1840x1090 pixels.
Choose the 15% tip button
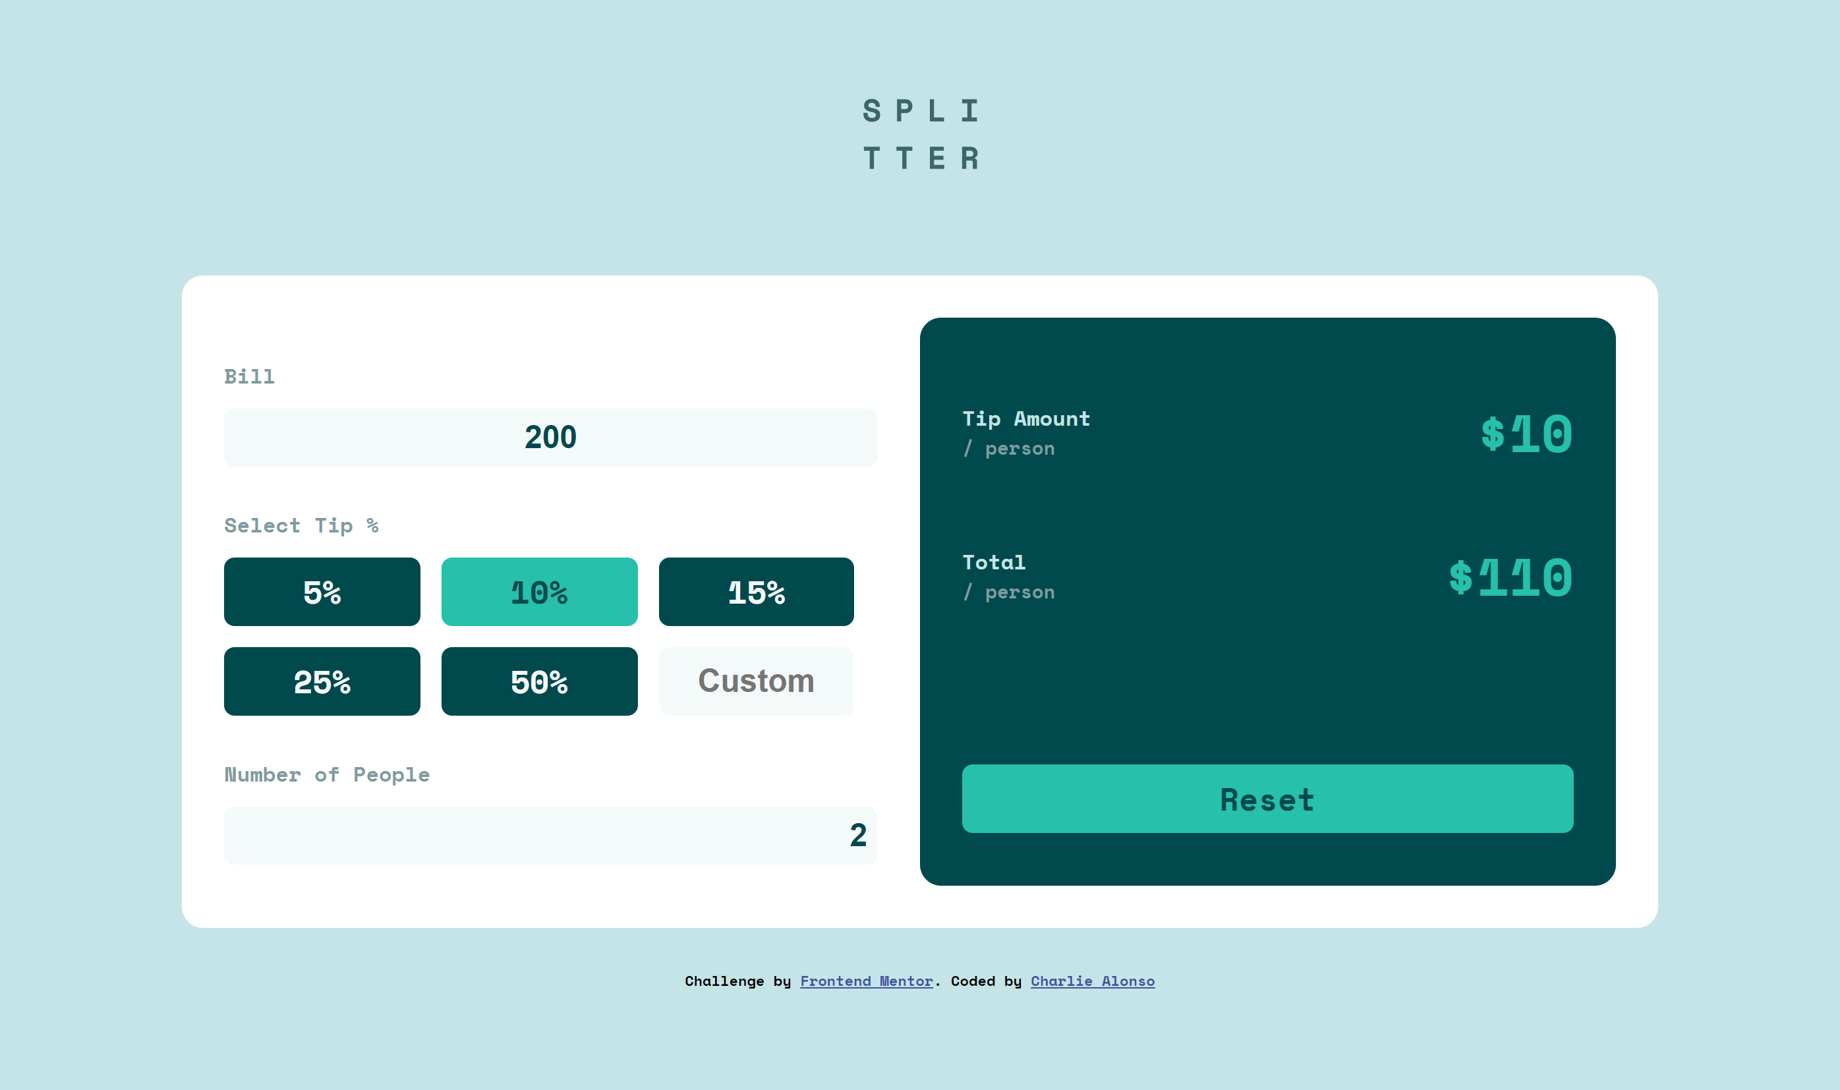(756, 592)
